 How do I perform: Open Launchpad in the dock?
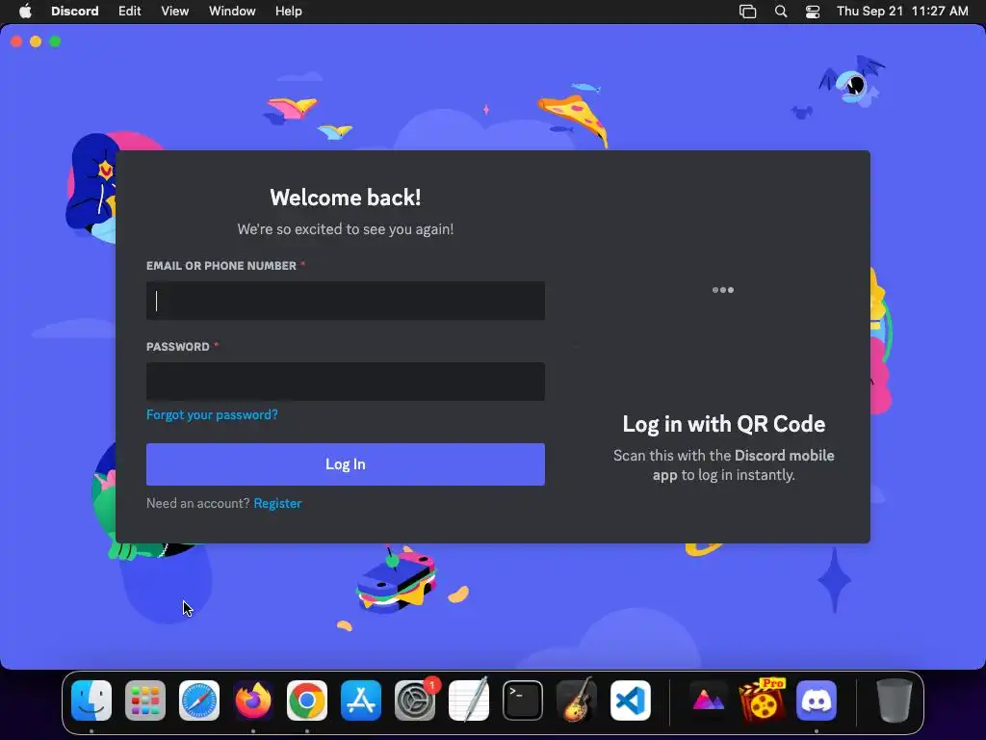point(145,700)
